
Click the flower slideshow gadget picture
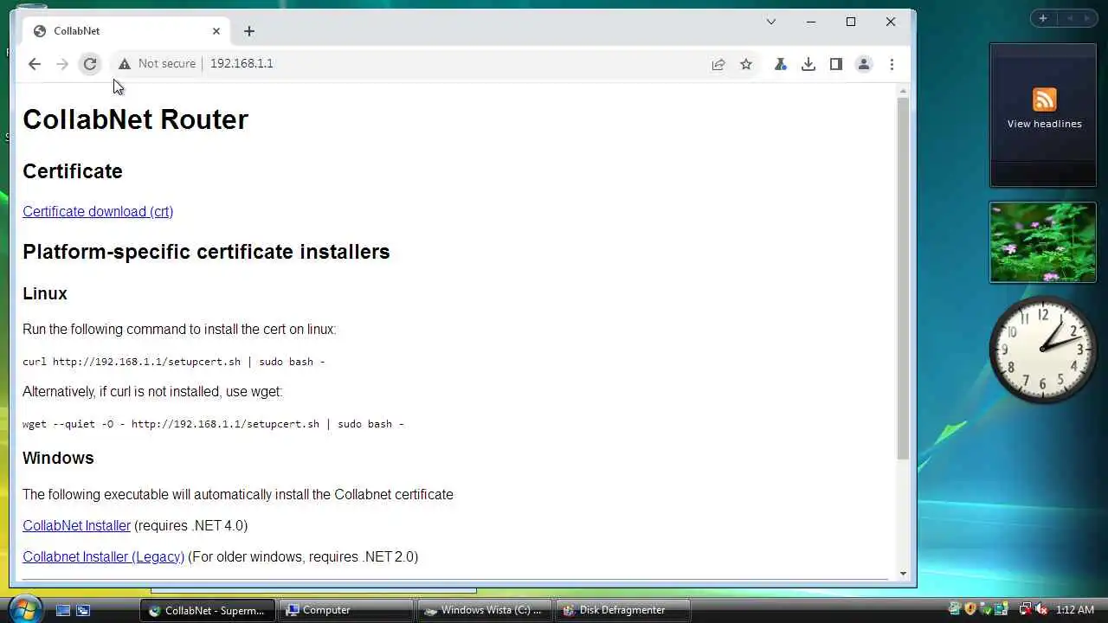coord(1043,242)
